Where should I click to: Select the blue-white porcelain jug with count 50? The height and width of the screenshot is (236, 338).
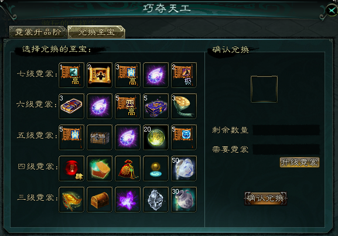[184, 168]
